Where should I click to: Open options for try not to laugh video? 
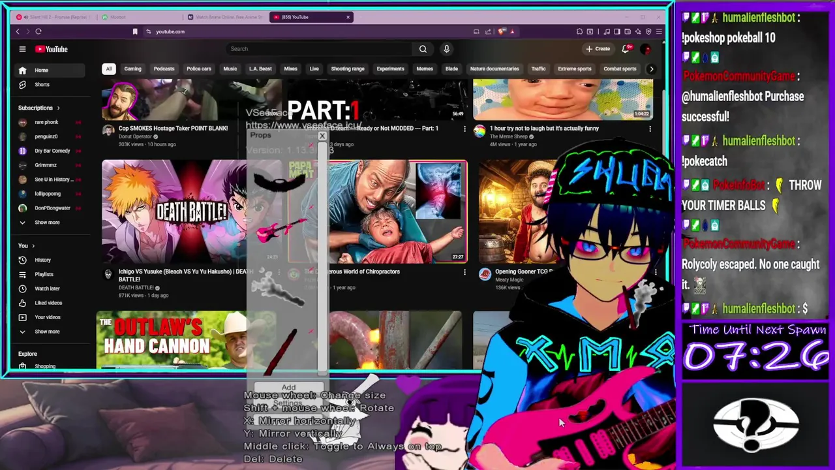pyautogui.click(x=650, y=129)
